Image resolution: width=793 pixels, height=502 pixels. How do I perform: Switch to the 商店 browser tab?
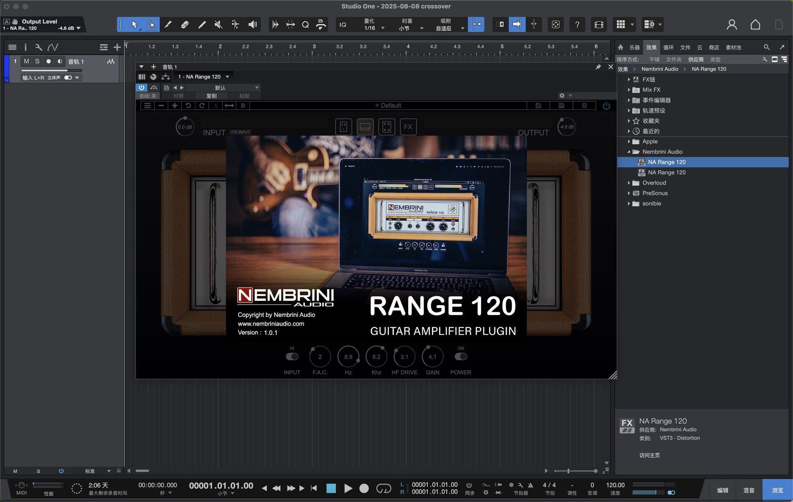[x=714, y=48]
